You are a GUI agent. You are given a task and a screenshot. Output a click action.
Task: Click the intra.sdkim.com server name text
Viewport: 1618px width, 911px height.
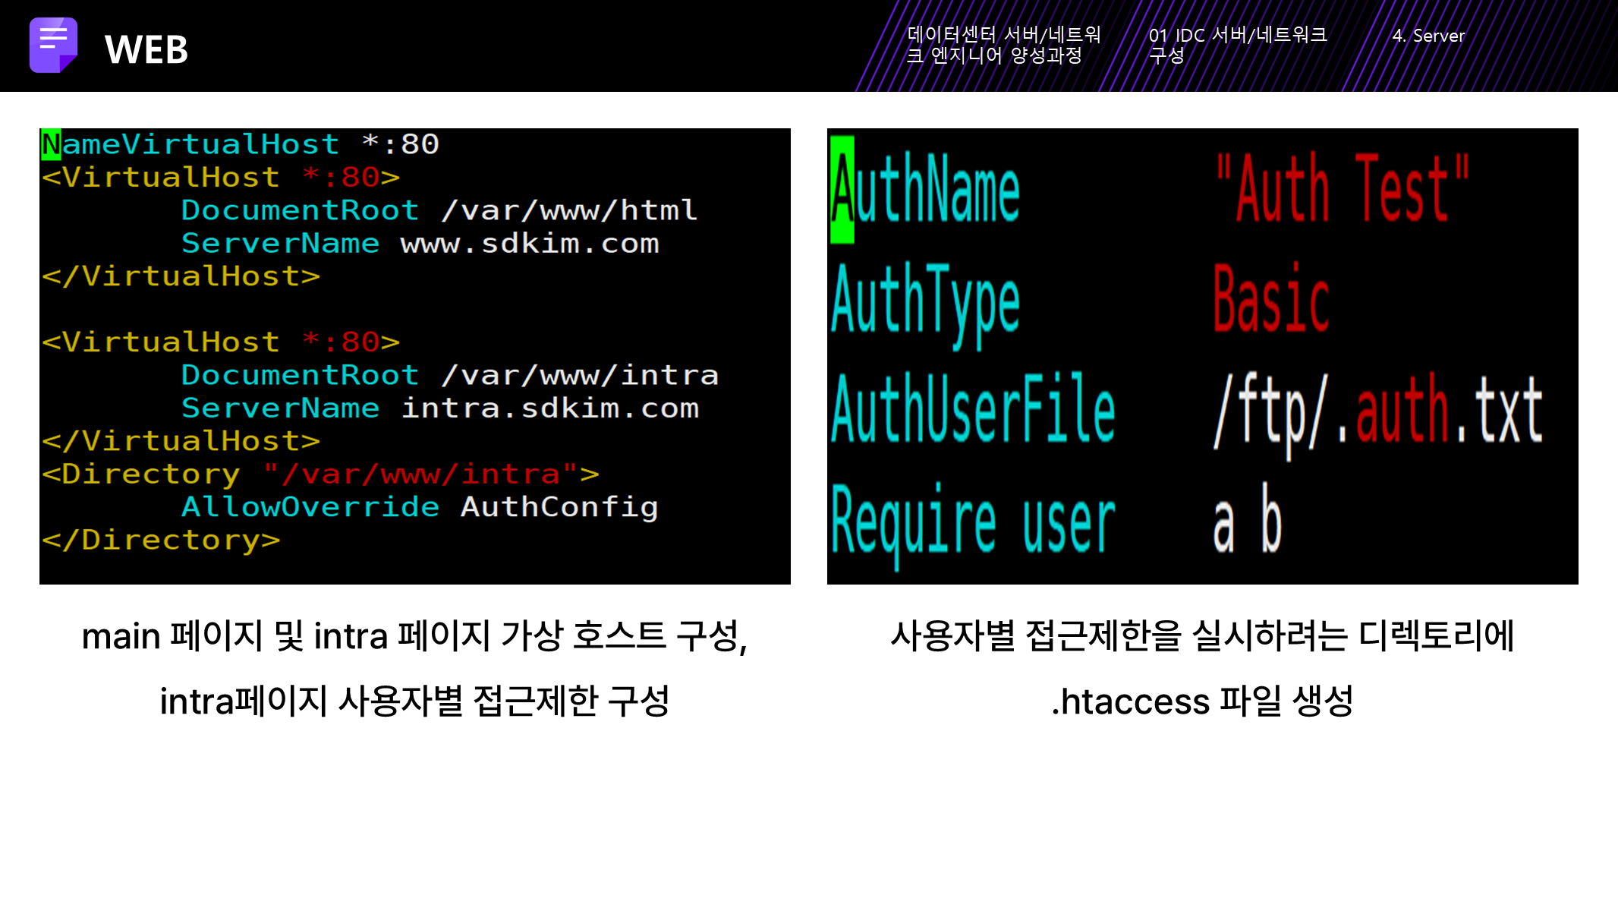pos(549,408)
